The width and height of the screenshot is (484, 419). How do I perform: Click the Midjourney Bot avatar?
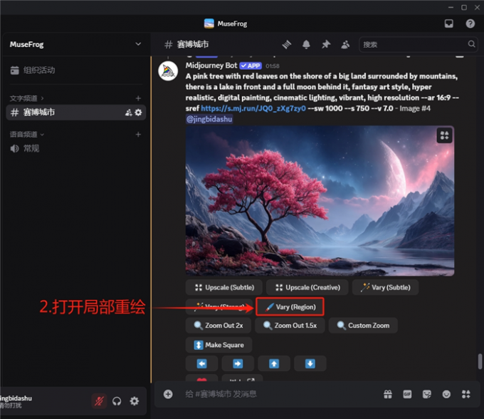tap(168, 71)
